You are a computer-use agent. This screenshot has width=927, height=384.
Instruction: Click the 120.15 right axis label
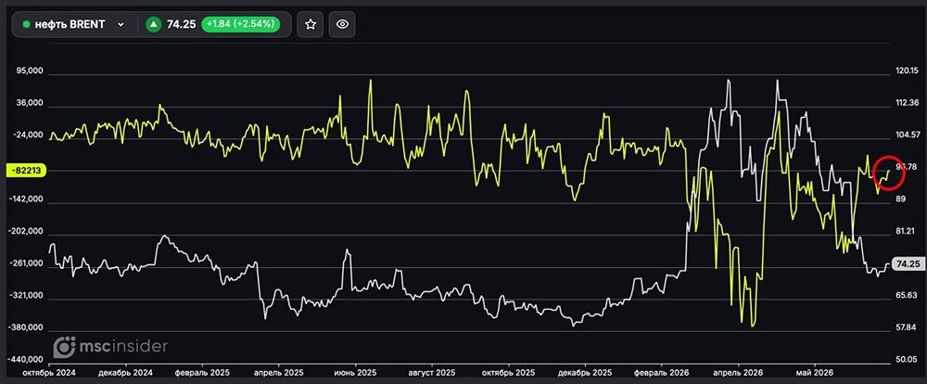click(x=907, y=71)
